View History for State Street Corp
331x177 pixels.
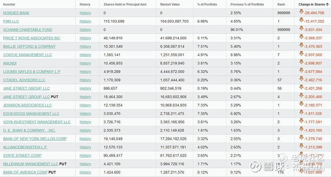click(85, 155)
